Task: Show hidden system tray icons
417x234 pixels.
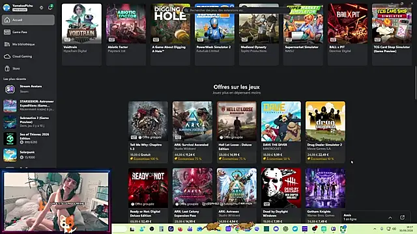Action: coord(375,229)
